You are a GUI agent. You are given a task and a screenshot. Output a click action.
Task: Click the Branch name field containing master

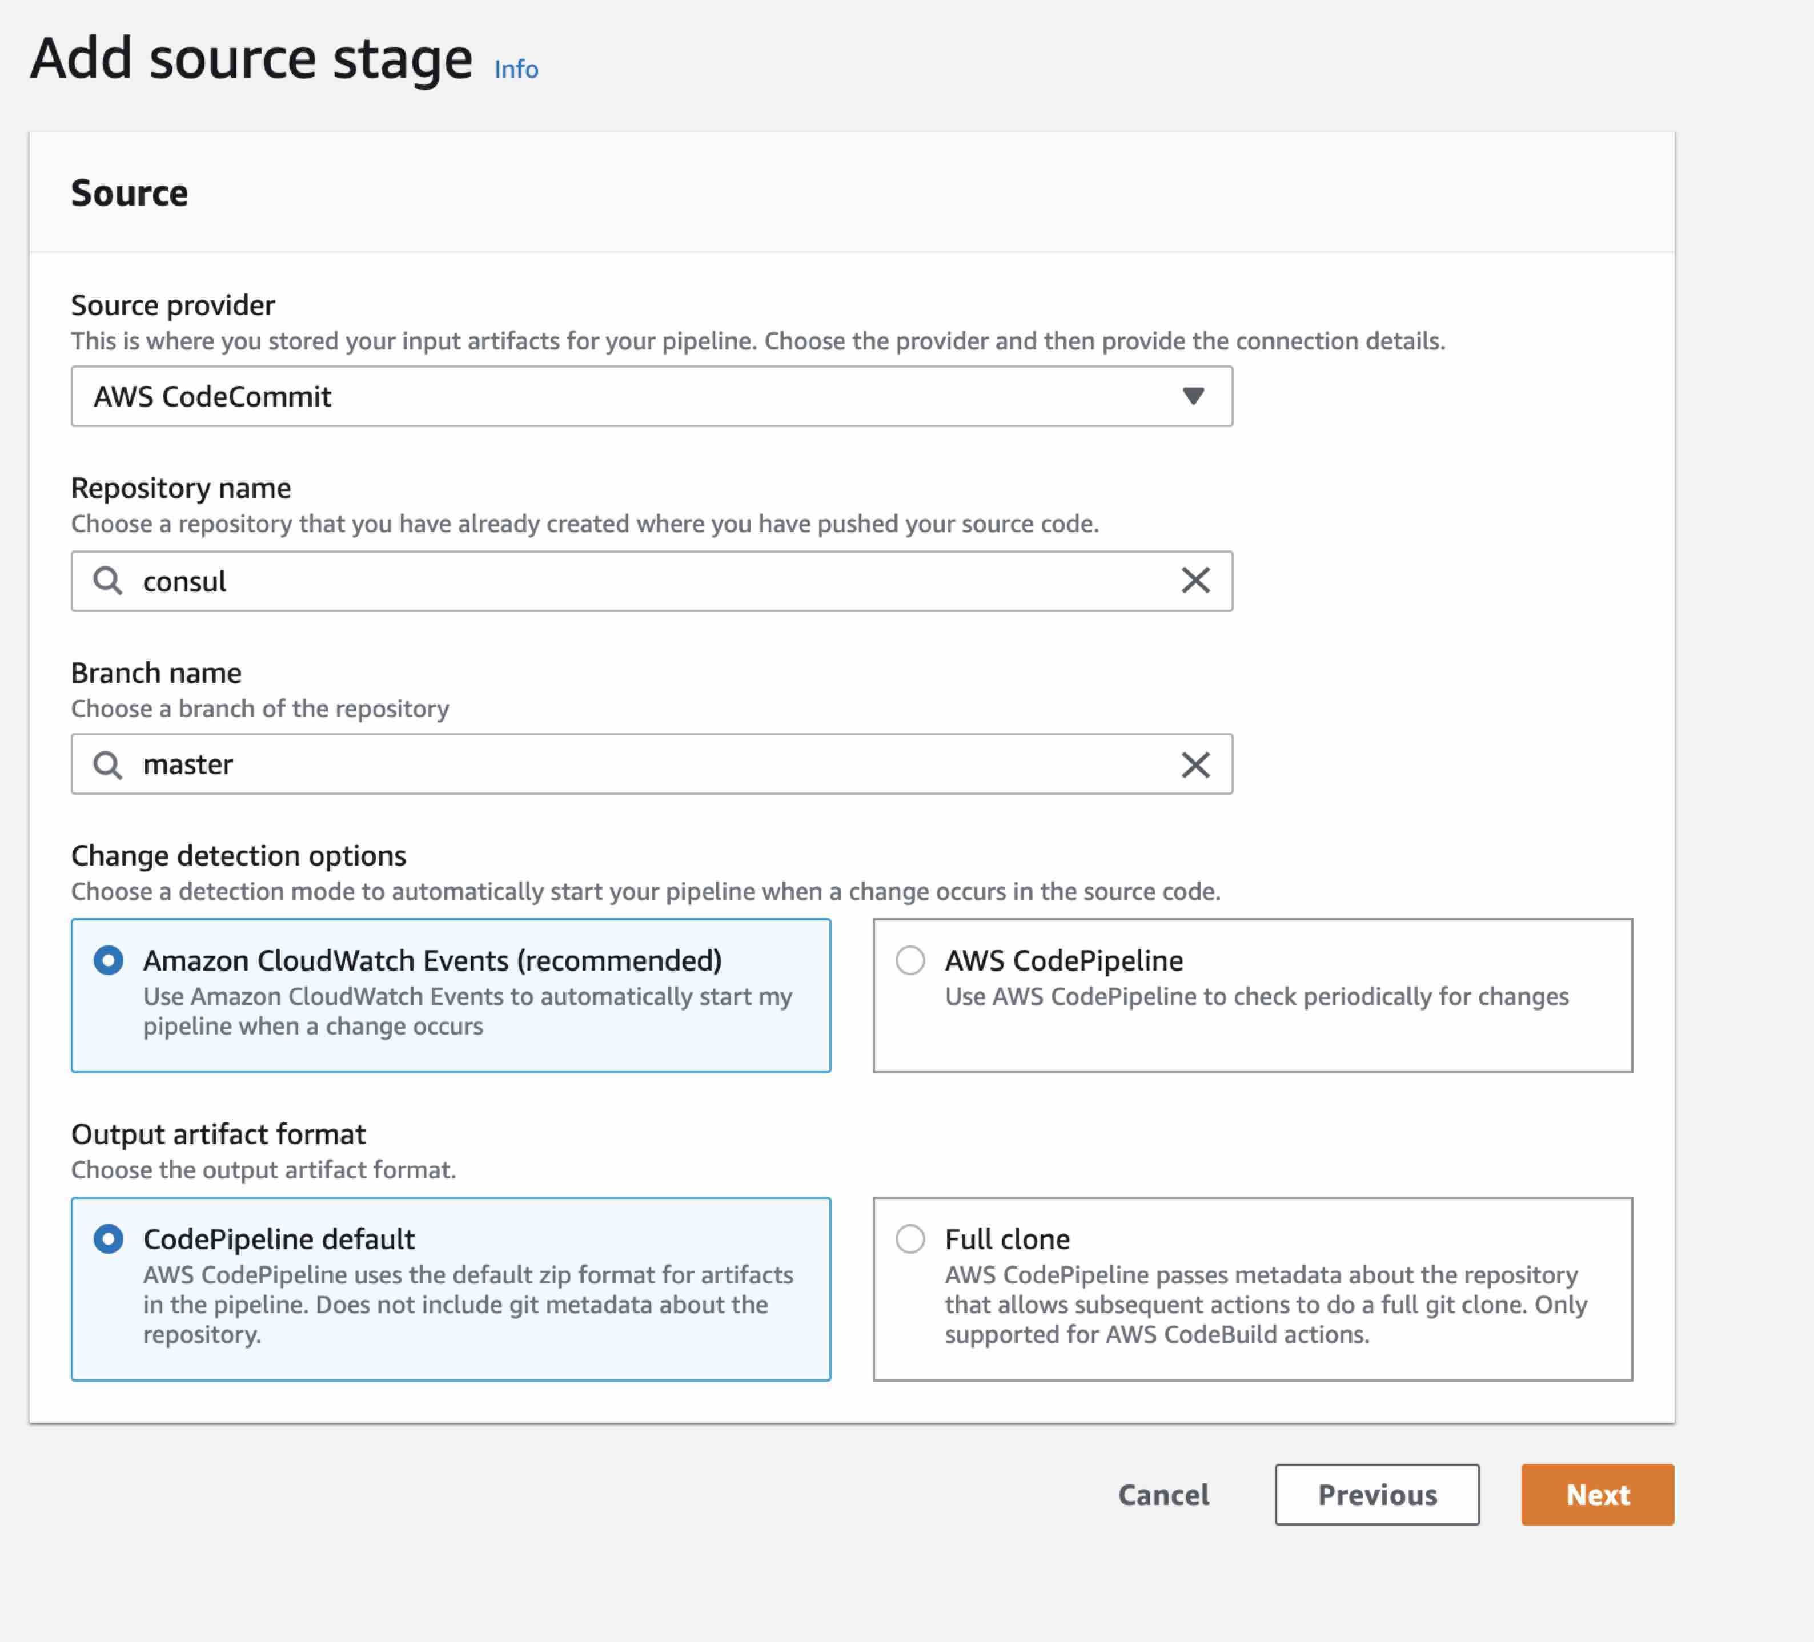coord(652,764)
